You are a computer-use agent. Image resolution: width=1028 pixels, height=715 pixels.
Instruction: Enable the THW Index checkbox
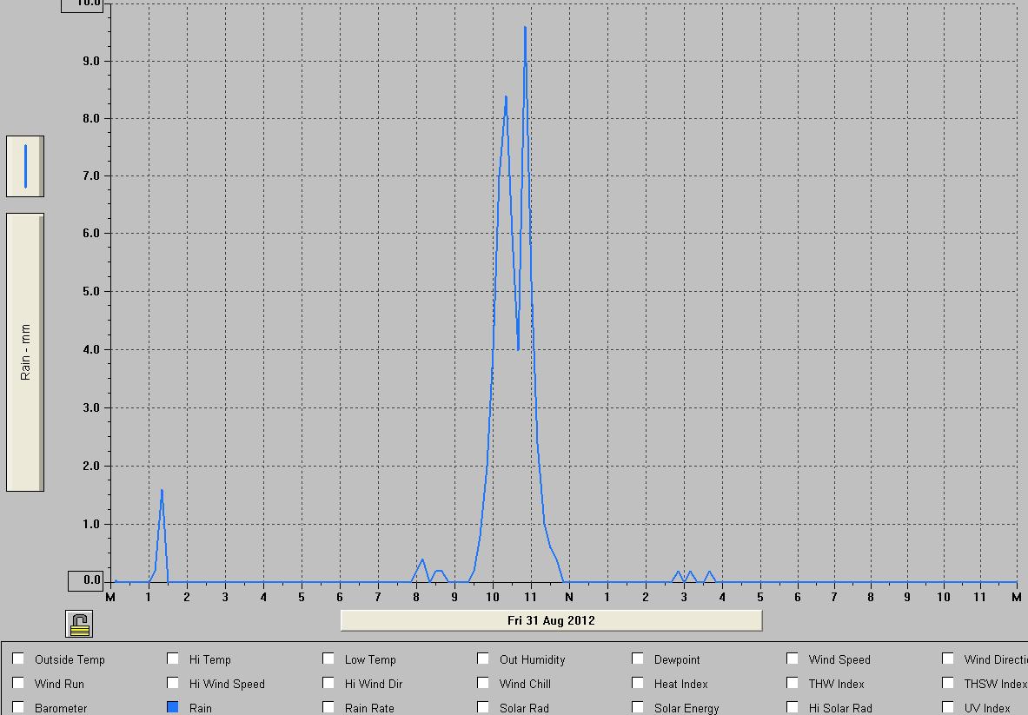pos(793,683)
